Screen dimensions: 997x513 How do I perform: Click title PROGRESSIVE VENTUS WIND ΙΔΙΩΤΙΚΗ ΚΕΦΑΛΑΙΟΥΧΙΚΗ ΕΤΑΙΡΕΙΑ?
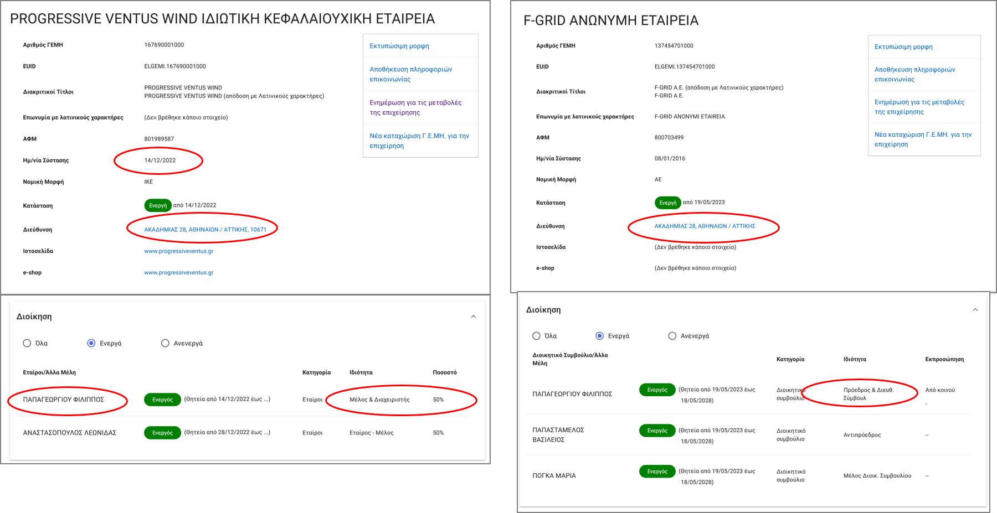(x=223, y=19)
